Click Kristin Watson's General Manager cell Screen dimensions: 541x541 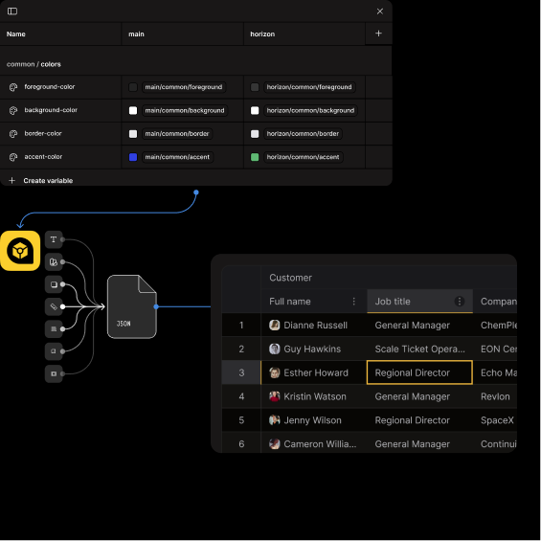pyautogui.click(x=419, y=396)
